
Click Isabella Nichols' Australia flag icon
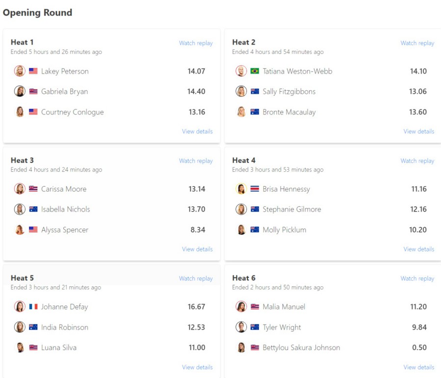point(33,209)
